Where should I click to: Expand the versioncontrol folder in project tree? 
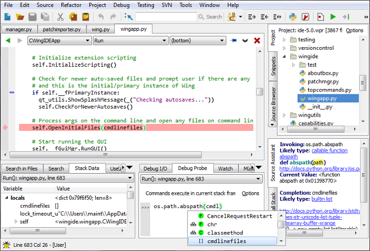pyautogui.click(x=284, y=48)
